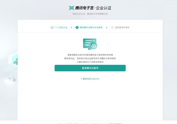177x124 pixels.
Task: Click the 腾讯电子签·企业认证 title text
Action: point(93,8)
